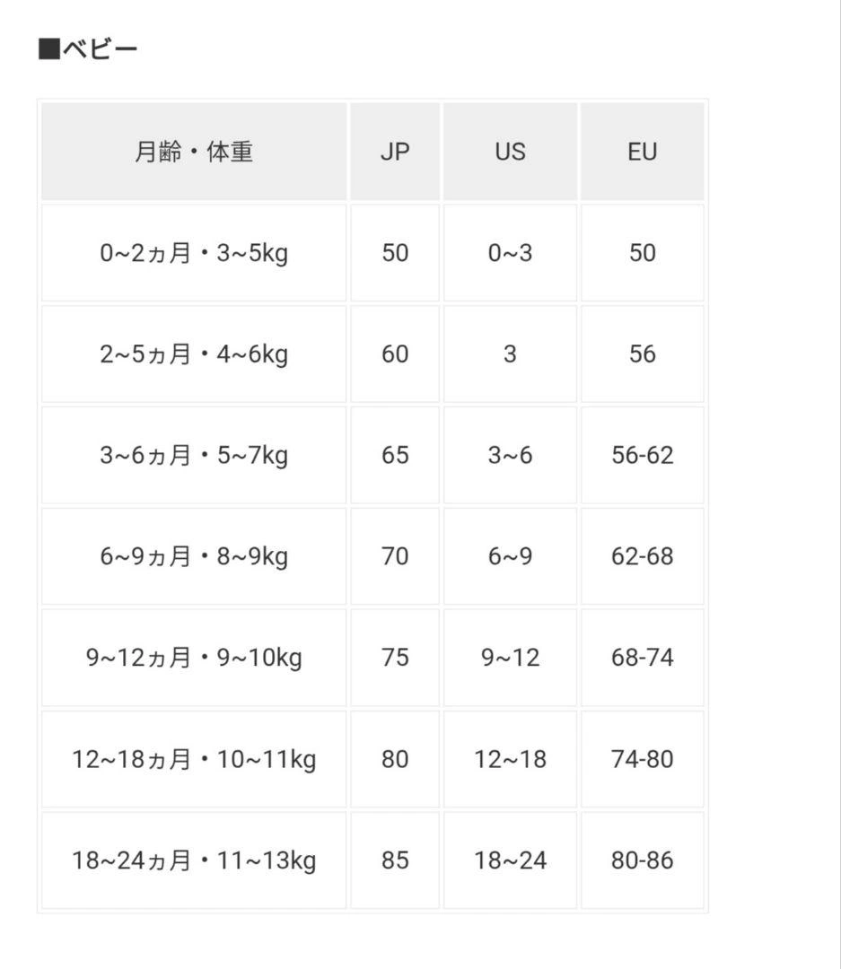Click EU size 68-74 cell

[643, 659]
